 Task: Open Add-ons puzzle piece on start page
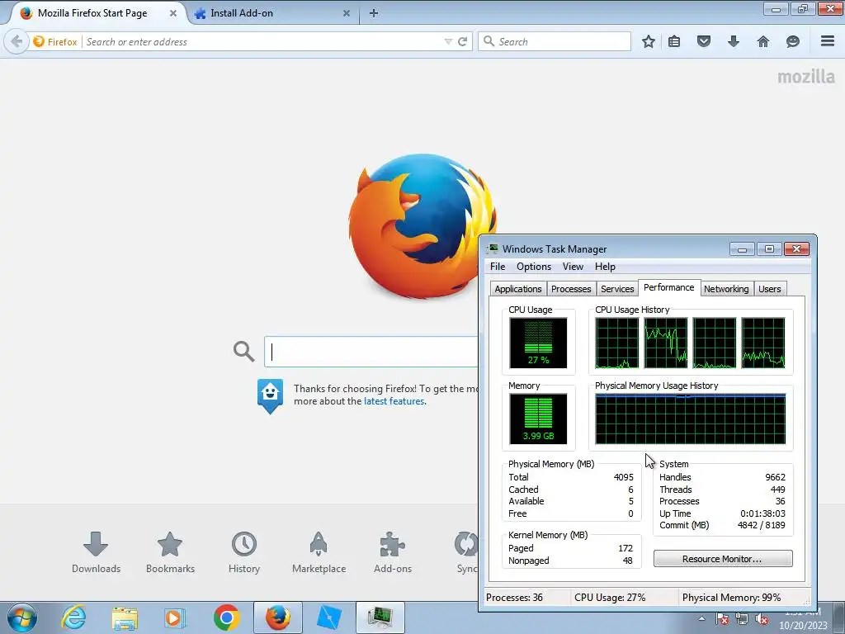click(x=392, y=552)
